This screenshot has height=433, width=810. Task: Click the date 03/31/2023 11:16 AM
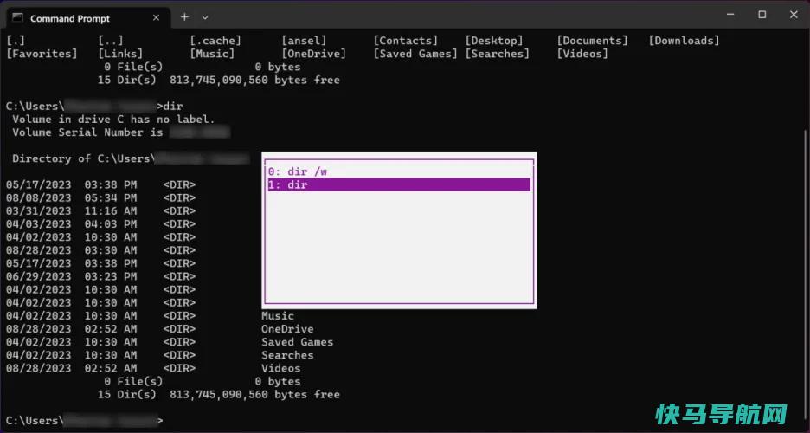point(71,210)
